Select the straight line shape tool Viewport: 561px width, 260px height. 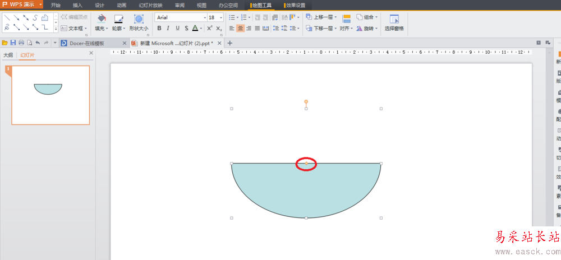[7, 17]
